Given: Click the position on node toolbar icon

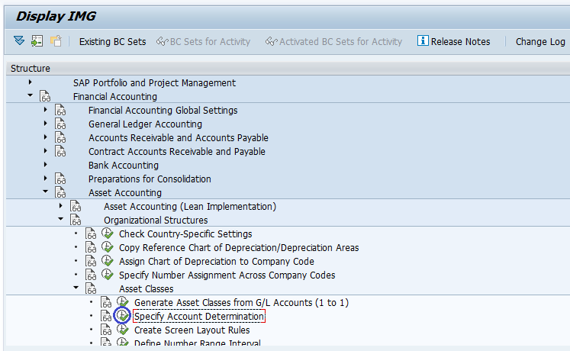Looking at the screenshot, I should click(x=37, y=41).
